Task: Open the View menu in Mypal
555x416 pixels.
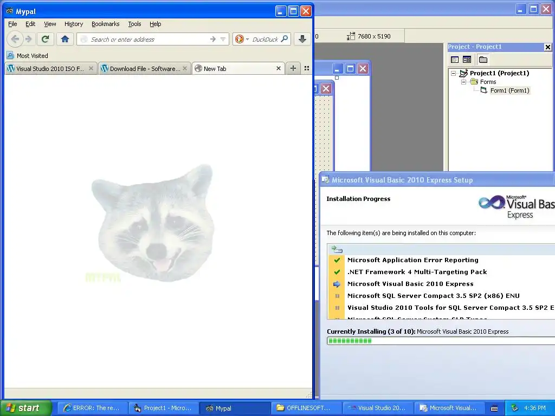Action: pos(50,24)
